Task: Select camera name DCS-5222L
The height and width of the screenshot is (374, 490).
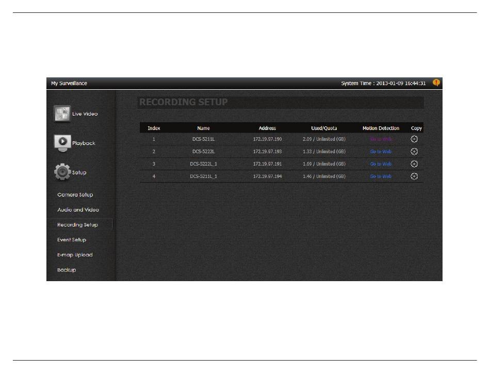Action: (203, 152)
